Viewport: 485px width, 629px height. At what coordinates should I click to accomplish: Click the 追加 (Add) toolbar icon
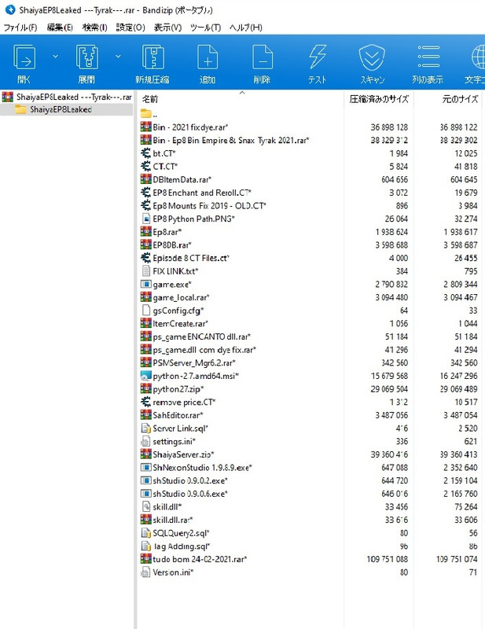click(208, 57)
